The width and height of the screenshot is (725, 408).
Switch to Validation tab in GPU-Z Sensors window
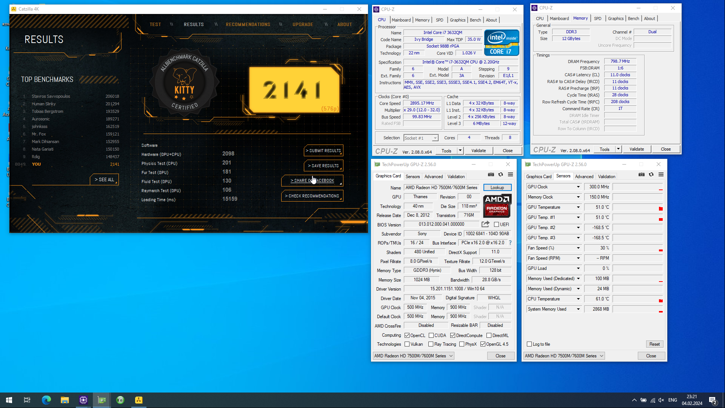(606, 177)
